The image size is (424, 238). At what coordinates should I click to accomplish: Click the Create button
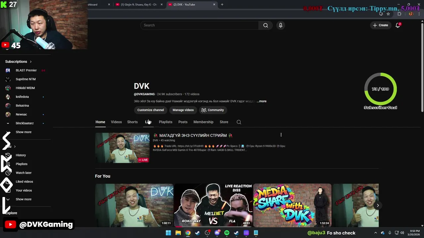(x=380, y=25)
